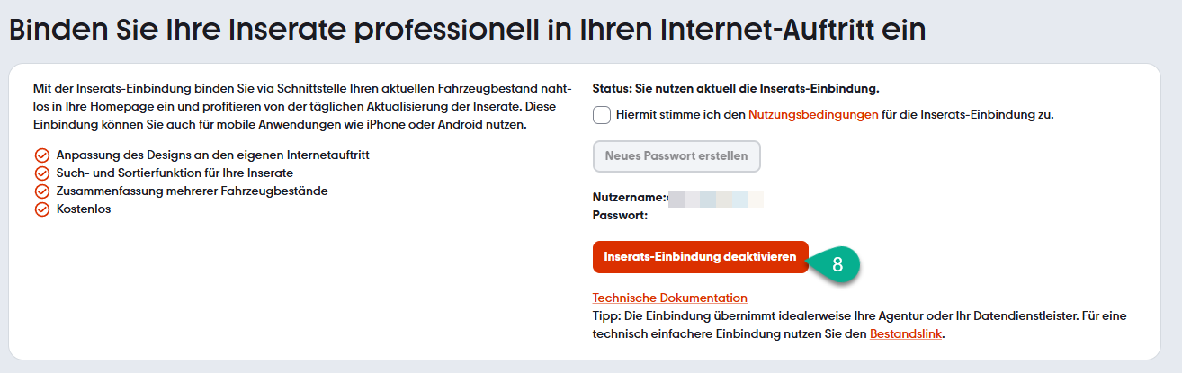Select the Kostenlos feature text
Image resolution: width=1182 pixels, height=373 pixels.
[84, 209]
